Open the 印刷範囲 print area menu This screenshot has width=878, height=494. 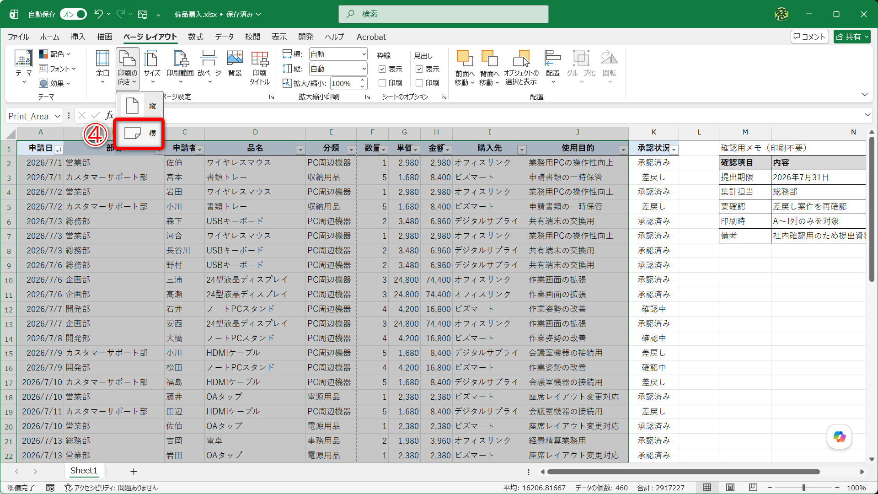tap(180, 68)
